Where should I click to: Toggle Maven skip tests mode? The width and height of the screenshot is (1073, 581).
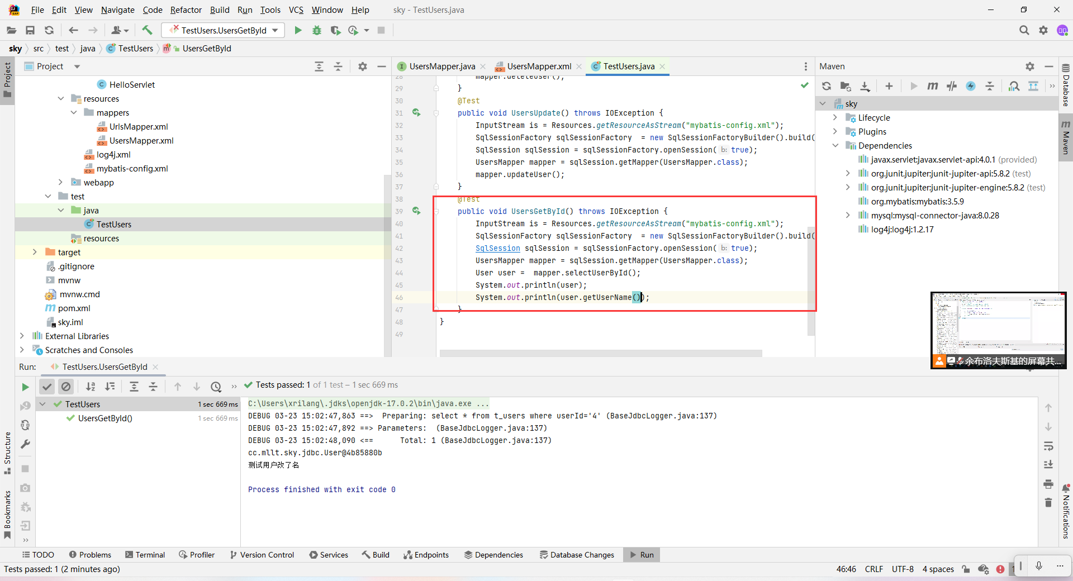click(x=952, y=86)
